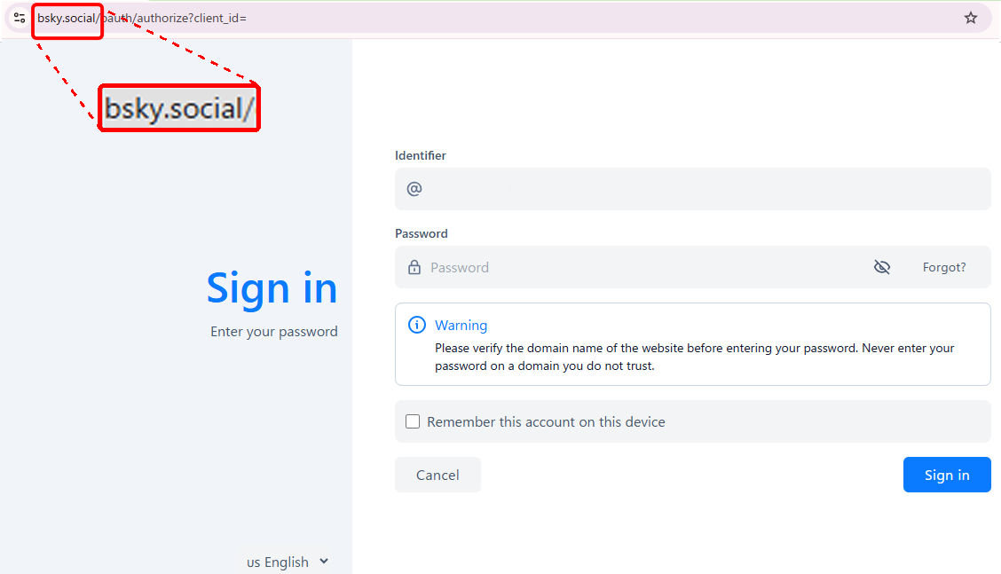Click the Forgot? password link

point(943,267)
